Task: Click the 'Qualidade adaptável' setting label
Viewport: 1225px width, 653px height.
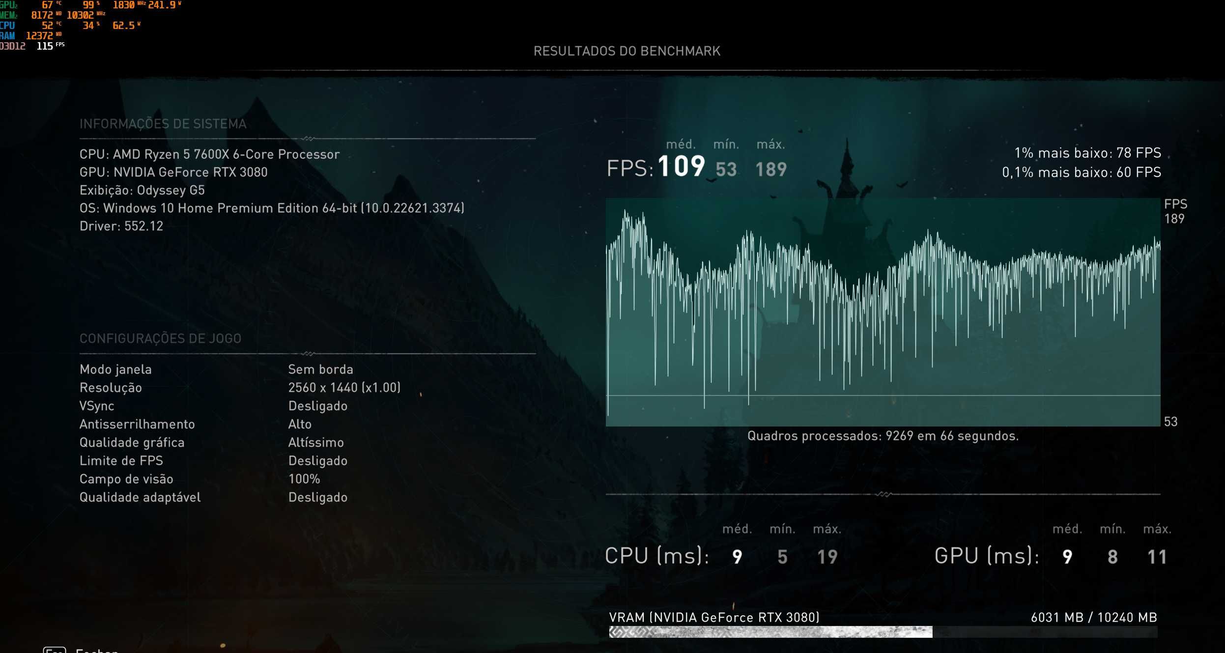Action: tap(140, 497)
